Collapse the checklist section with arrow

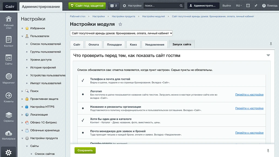(x=268, y=55)
